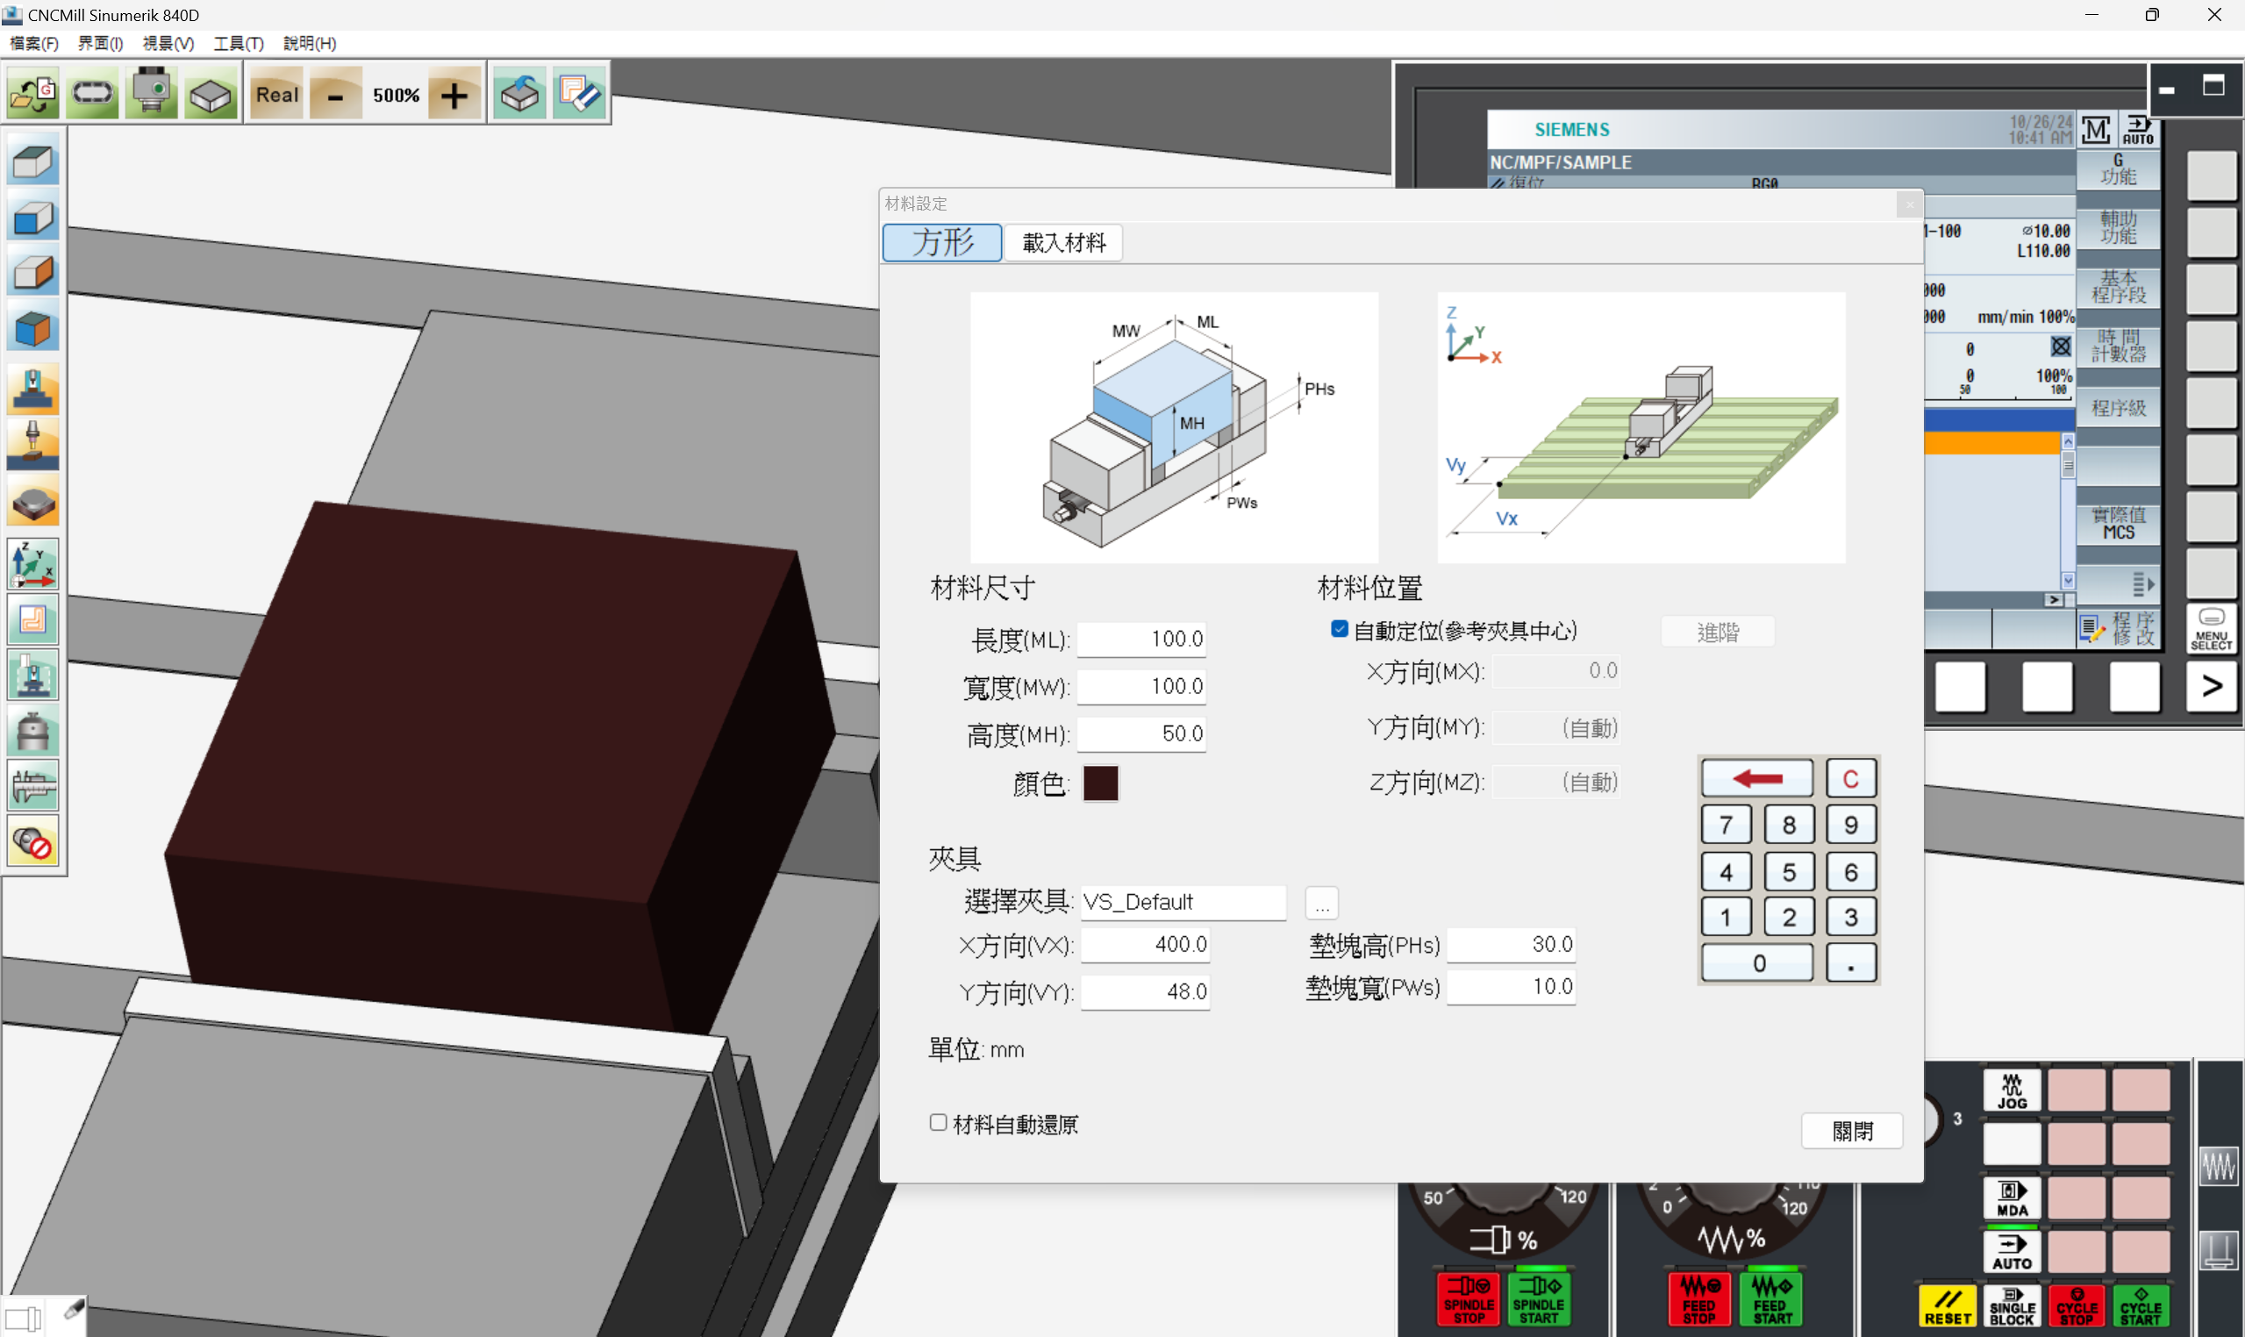Click the X方向(VX) input field
The image size is (2245, 1337).
(x=1145, y=944)
